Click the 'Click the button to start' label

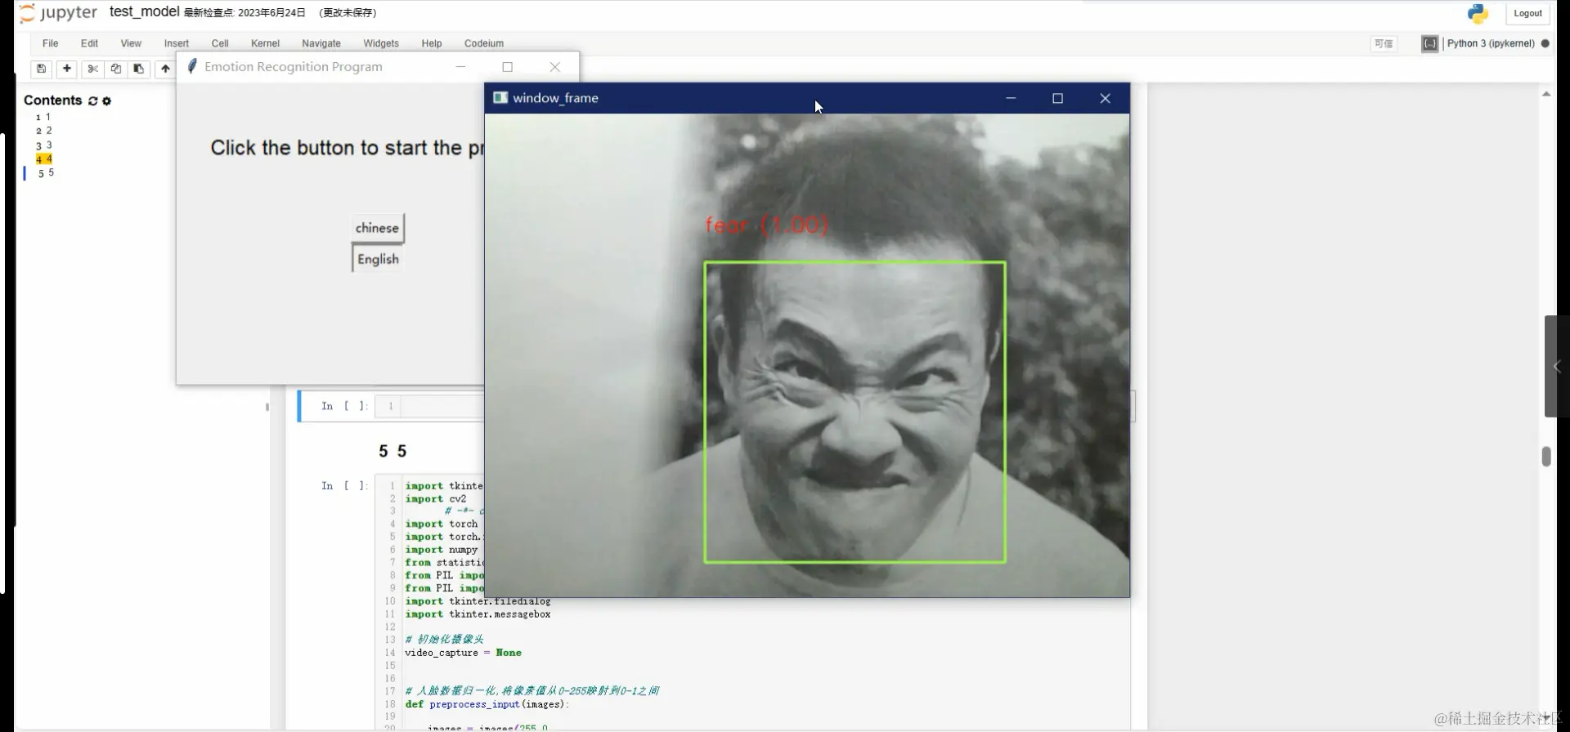click(x=348, y=148)
